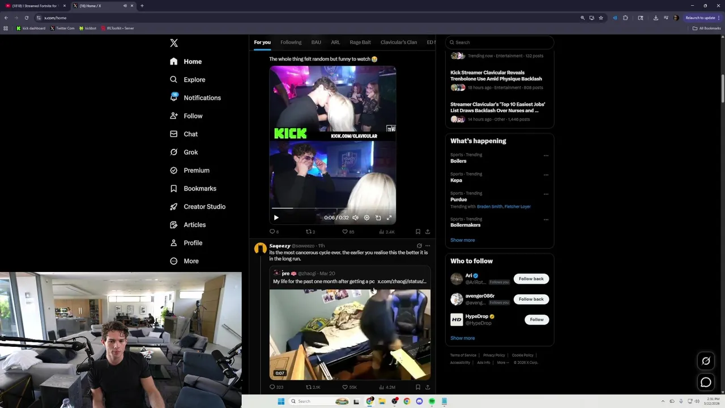Viewport: 725px width, 408px height.
Task: Like Saqeezy's post with 55K likes
Action: pyautogui.click(x=349, y=387)
